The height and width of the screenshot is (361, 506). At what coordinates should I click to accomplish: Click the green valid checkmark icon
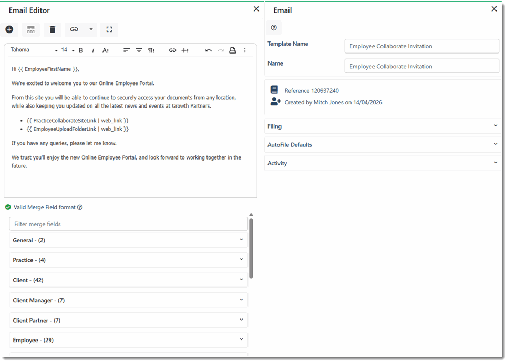coord(8,207)
